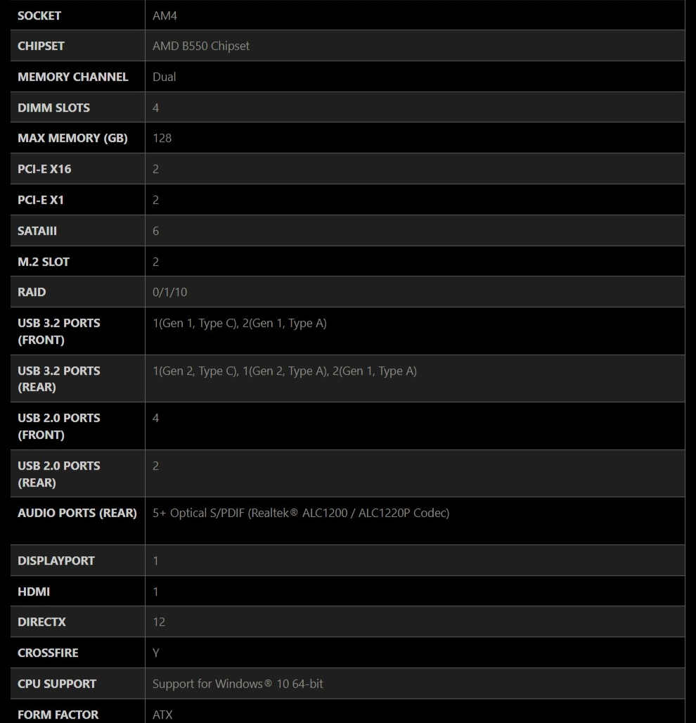Select the DirectX 12 value
Screen dimensions: 696x723
click(x=159, y=622)
